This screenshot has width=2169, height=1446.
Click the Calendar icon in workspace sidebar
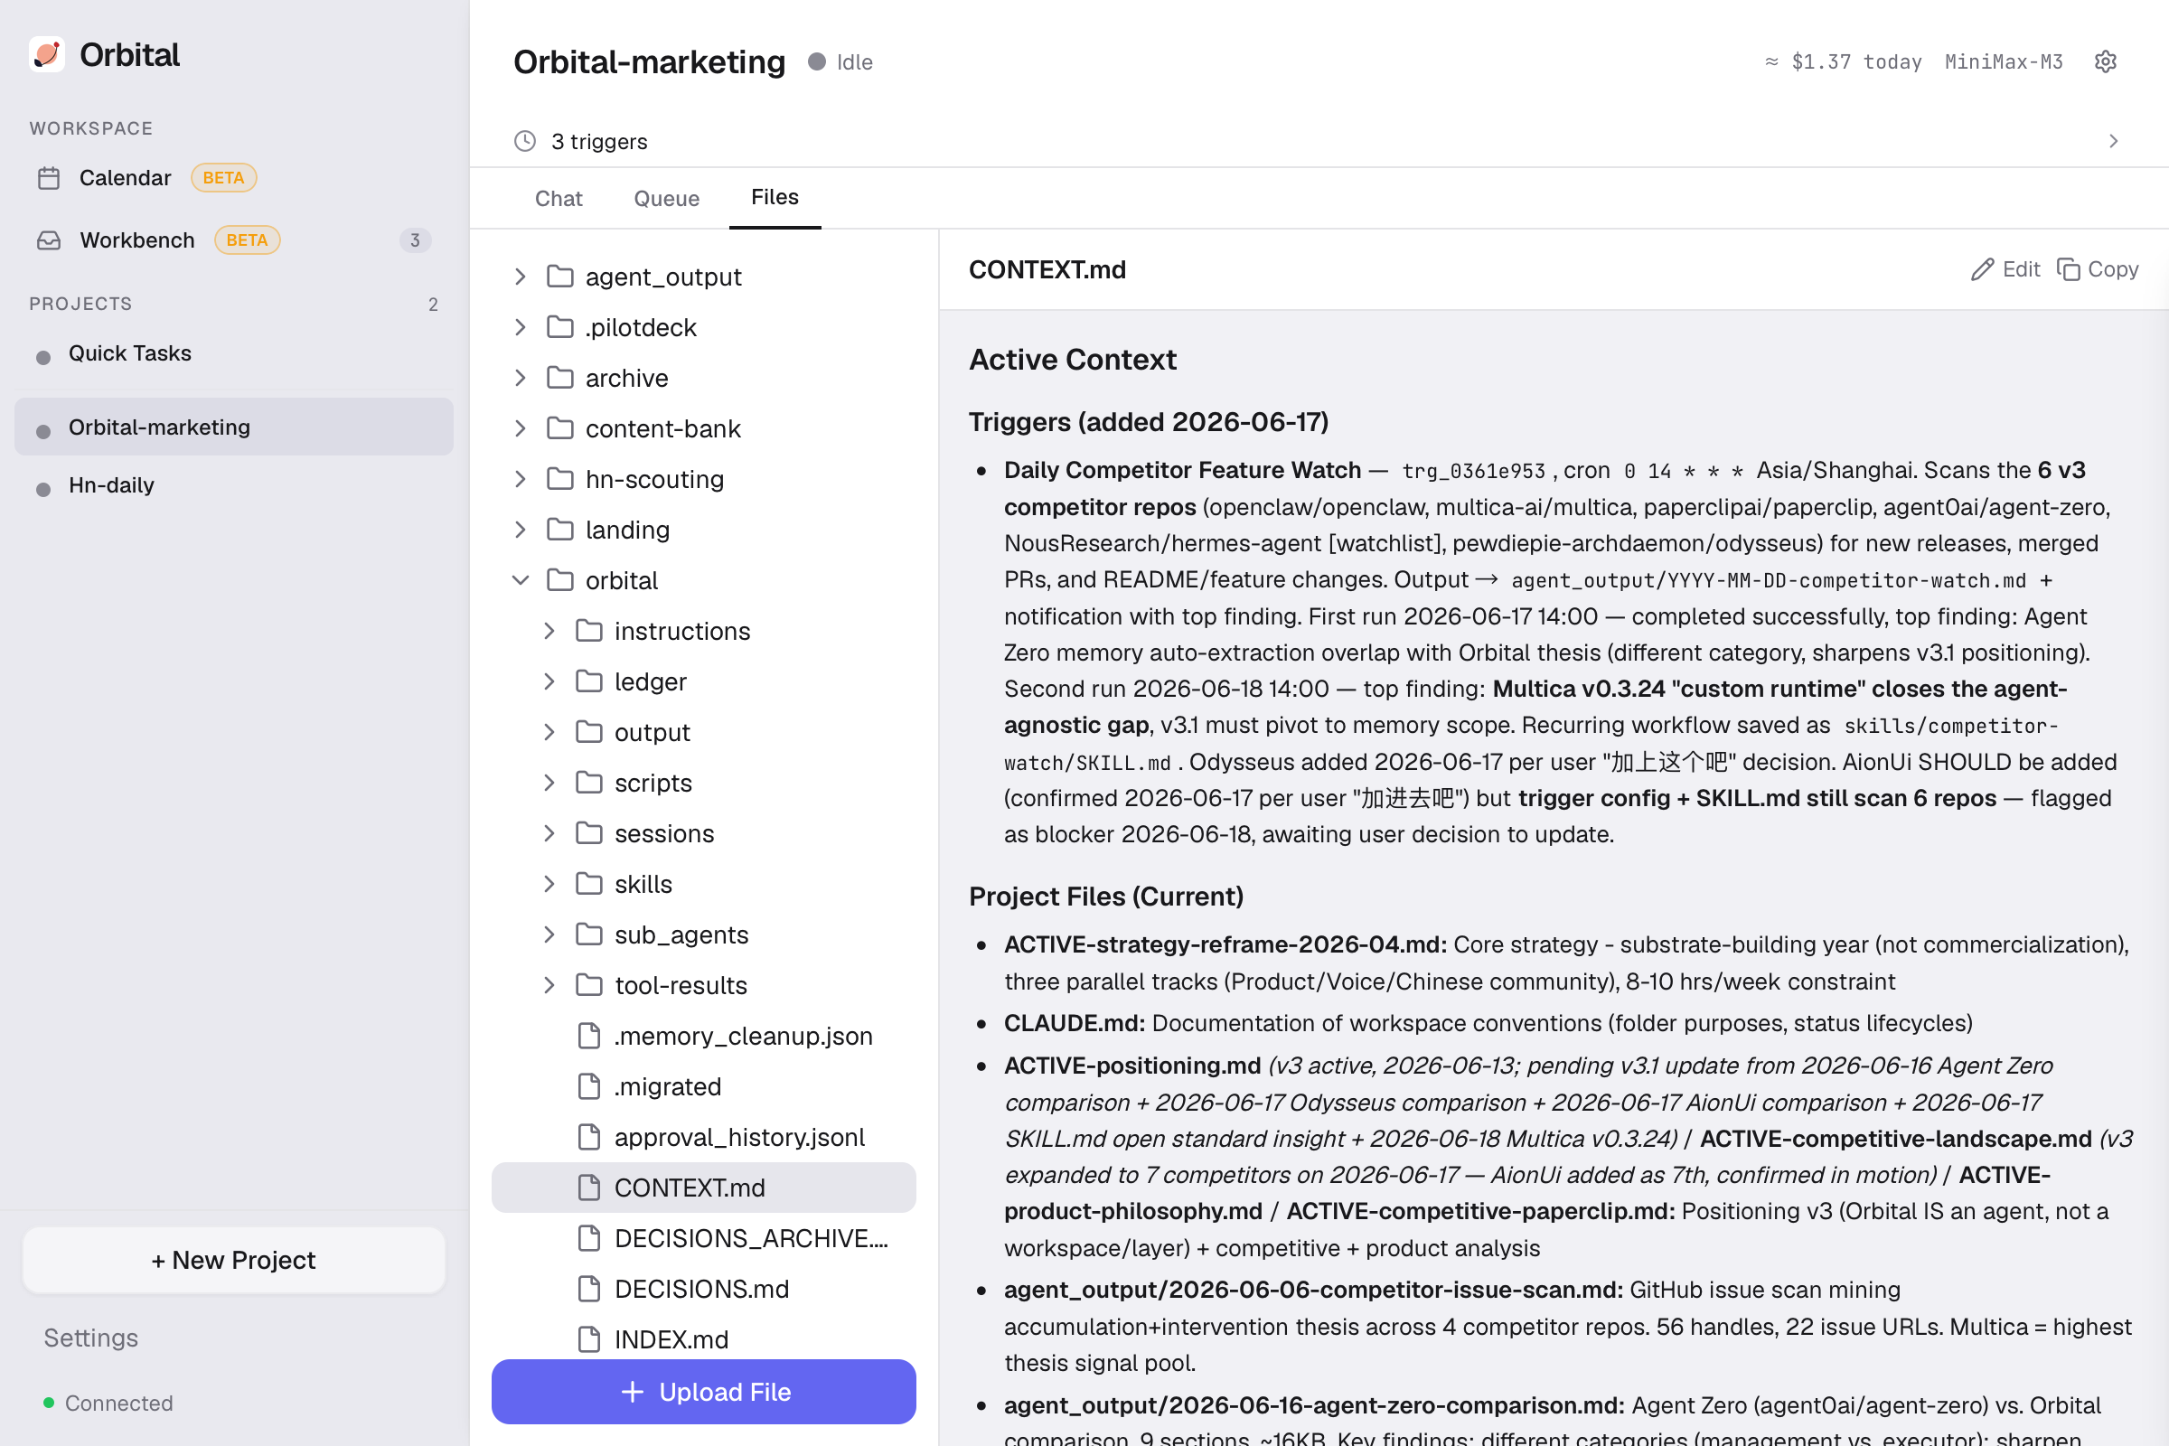(x=49, y=178)
